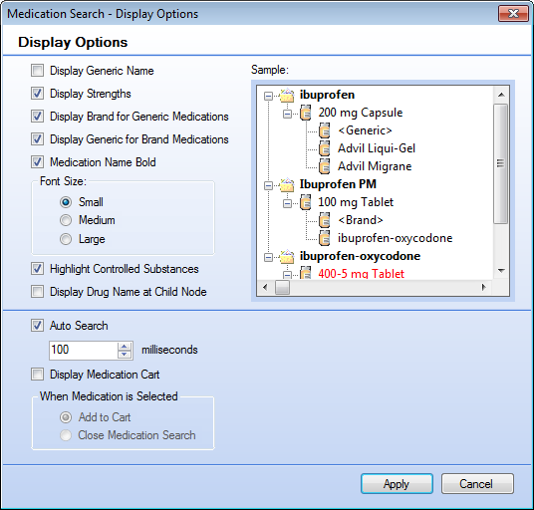
Task: Select Advil Liqui-Gel in the sample
Action: 377,148
